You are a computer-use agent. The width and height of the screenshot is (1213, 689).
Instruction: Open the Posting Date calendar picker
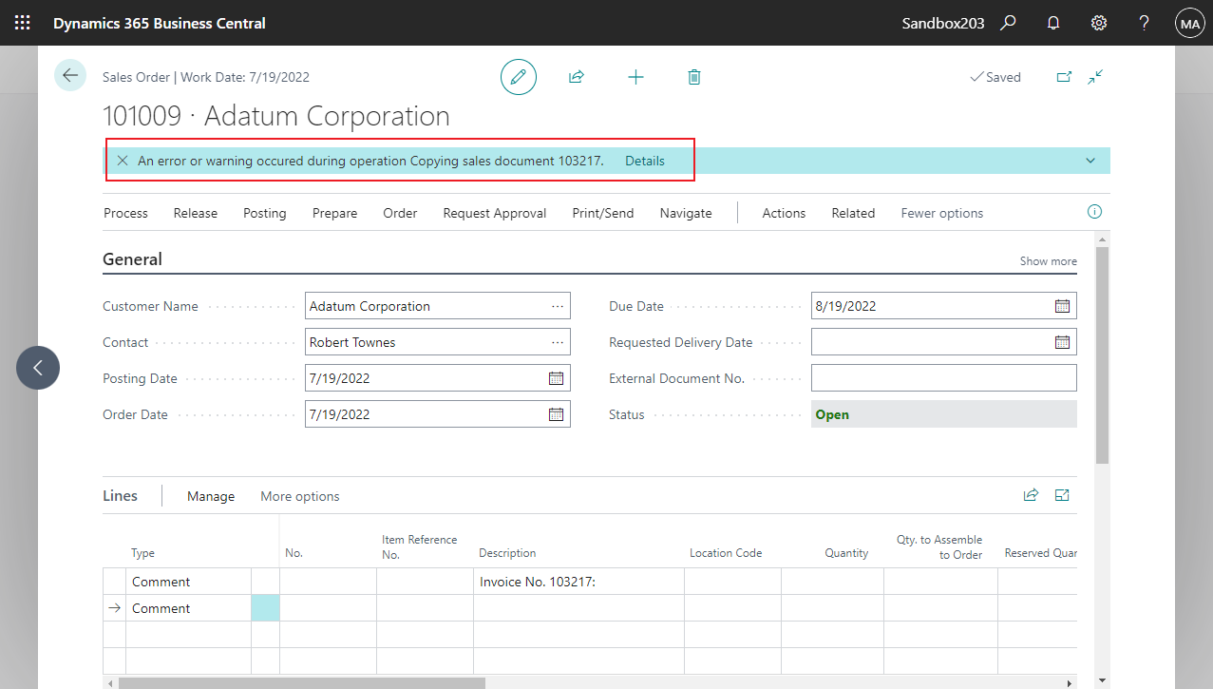pyautogui.click(x=556, y=377)
